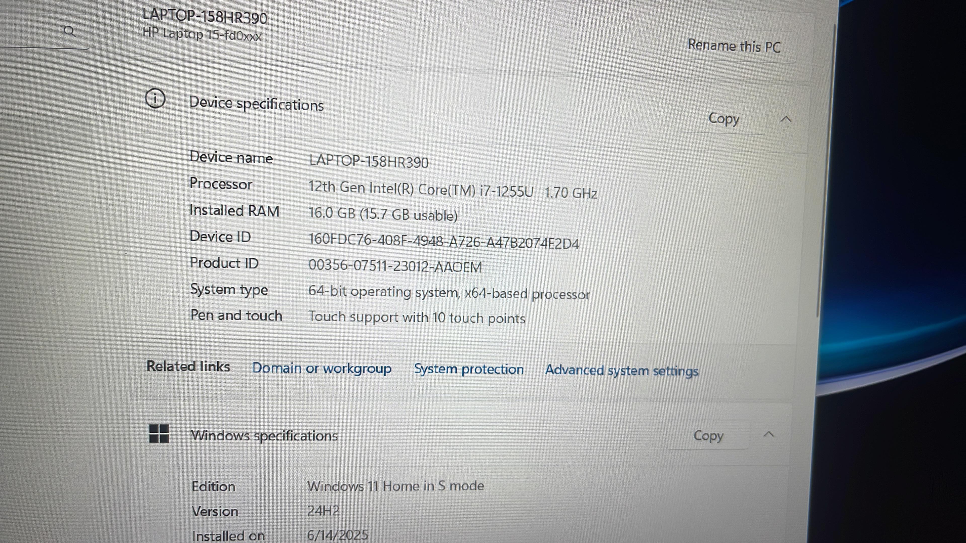The image size is (966, 543).
Task: Click the Windows specifications heading
Action: (264, 435)
